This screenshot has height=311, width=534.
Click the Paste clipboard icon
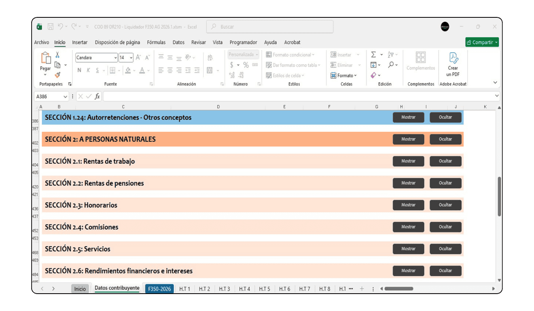(x=45, y=58)
